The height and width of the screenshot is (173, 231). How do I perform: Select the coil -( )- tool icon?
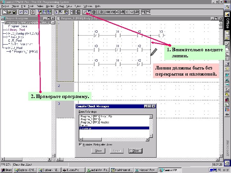[x=103, y=12]
